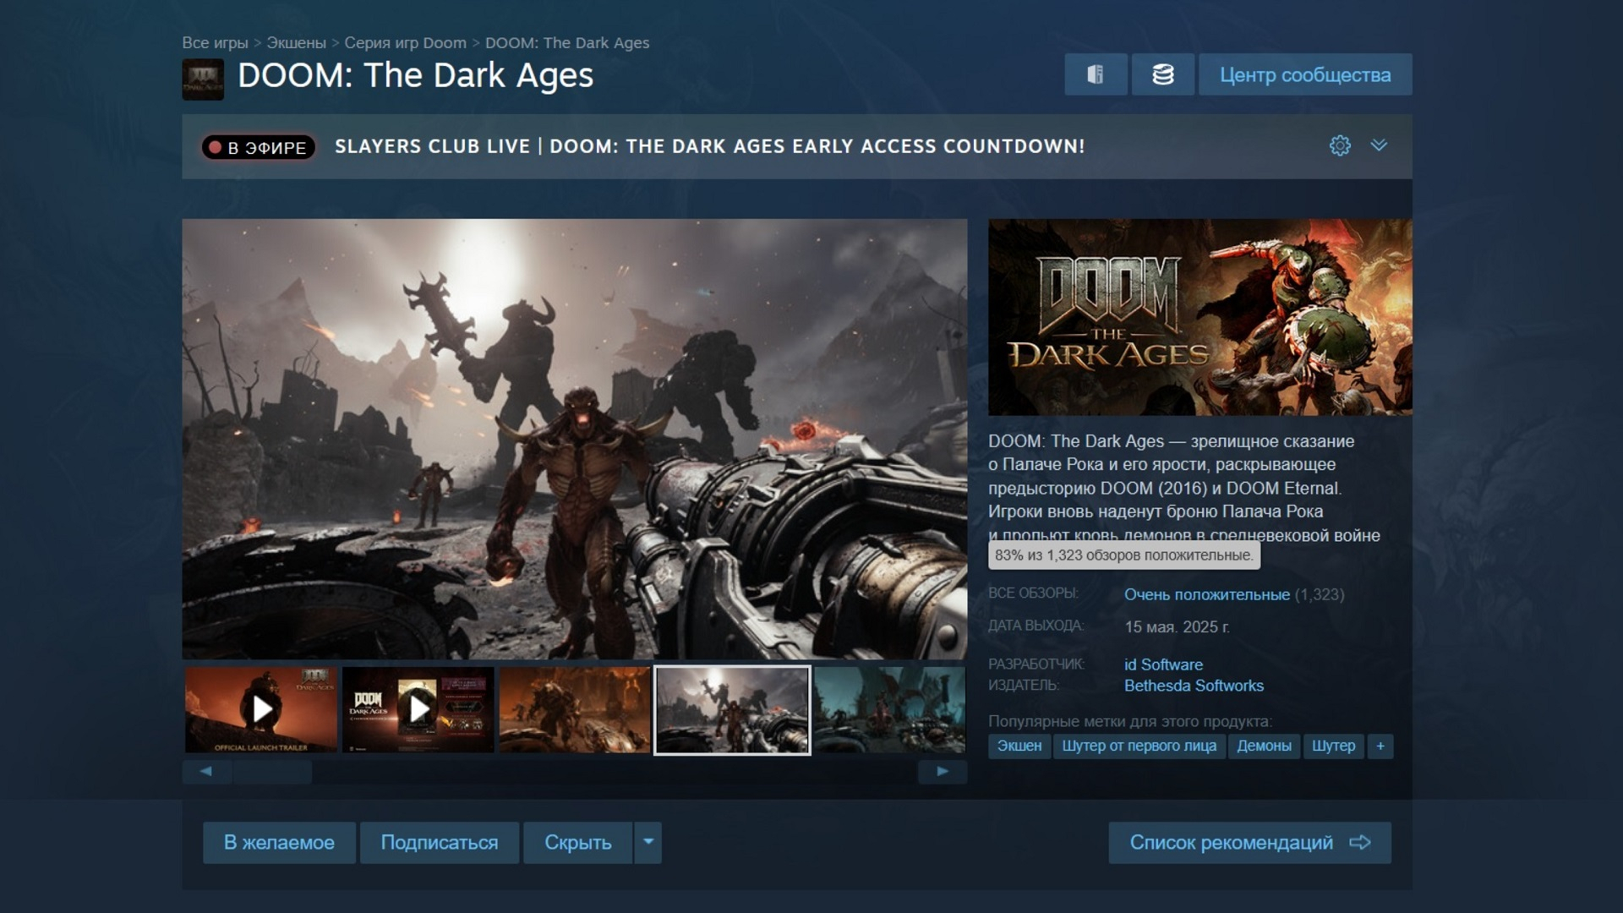Click DOOM: The Dark Ages breadcrumb

[567, 42]
